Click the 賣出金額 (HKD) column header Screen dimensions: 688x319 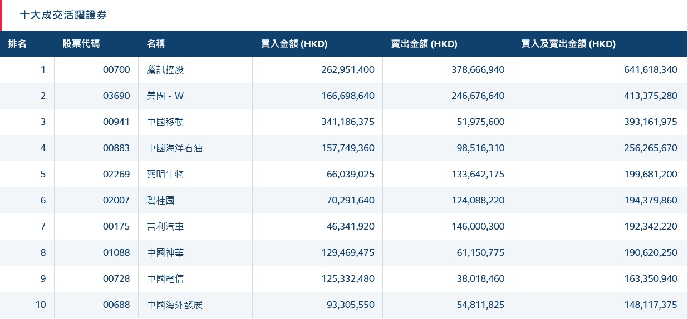424,44
